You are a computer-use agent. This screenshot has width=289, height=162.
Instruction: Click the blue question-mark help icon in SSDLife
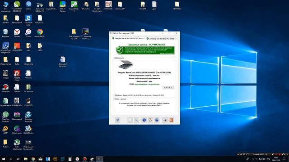pos(157,120)
